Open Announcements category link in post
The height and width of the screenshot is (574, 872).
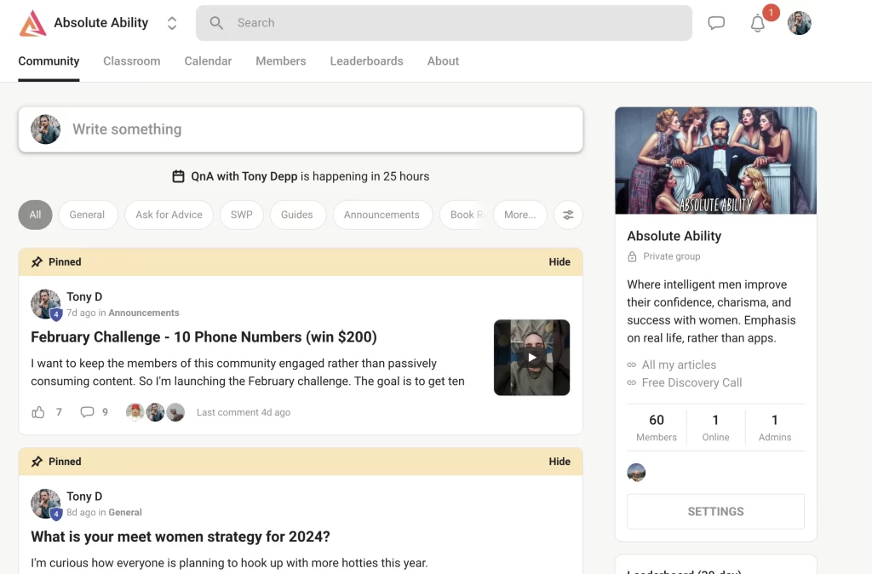(144, 313)
